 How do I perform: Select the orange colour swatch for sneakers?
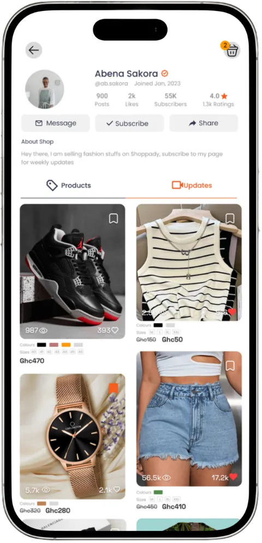point(66,345)
